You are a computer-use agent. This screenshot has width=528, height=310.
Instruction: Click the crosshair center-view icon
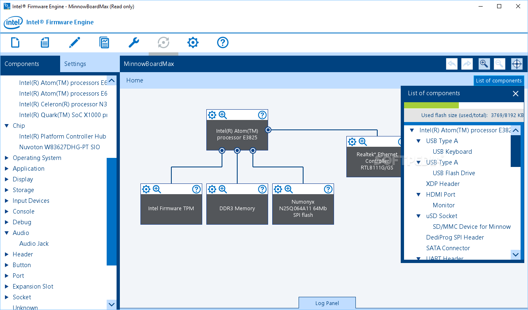tap(517, 64)
